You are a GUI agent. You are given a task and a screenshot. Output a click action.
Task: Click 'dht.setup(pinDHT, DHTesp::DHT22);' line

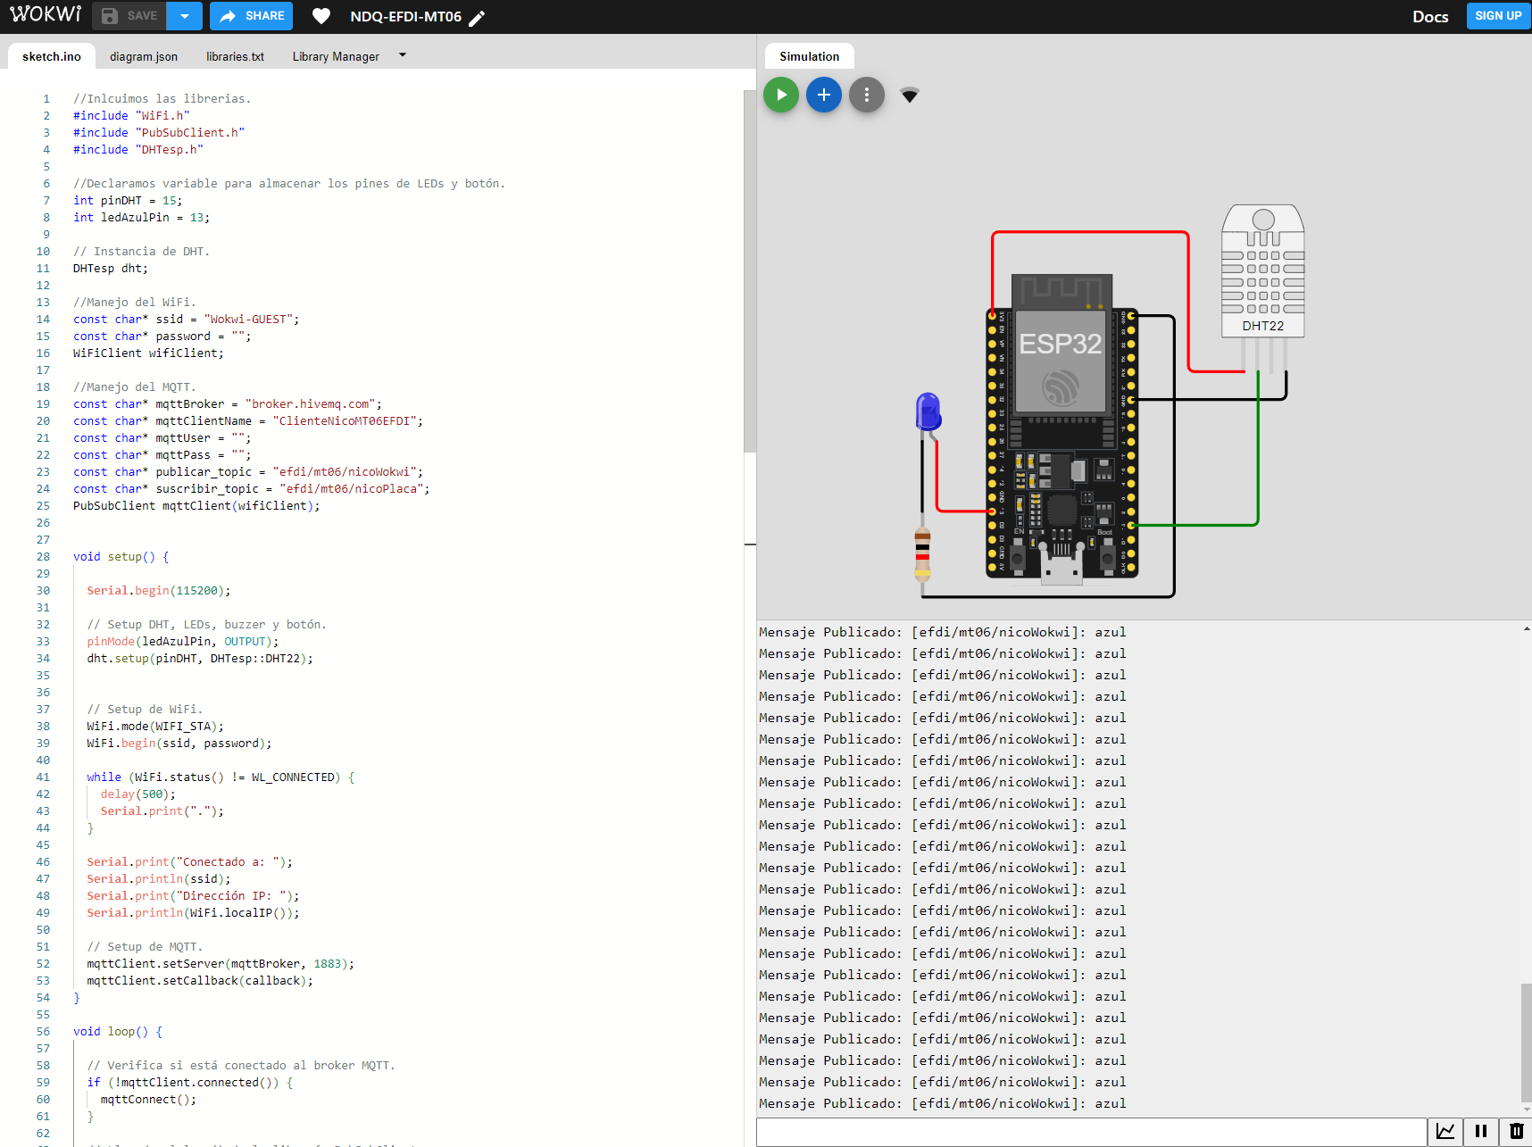click(200, 659)
